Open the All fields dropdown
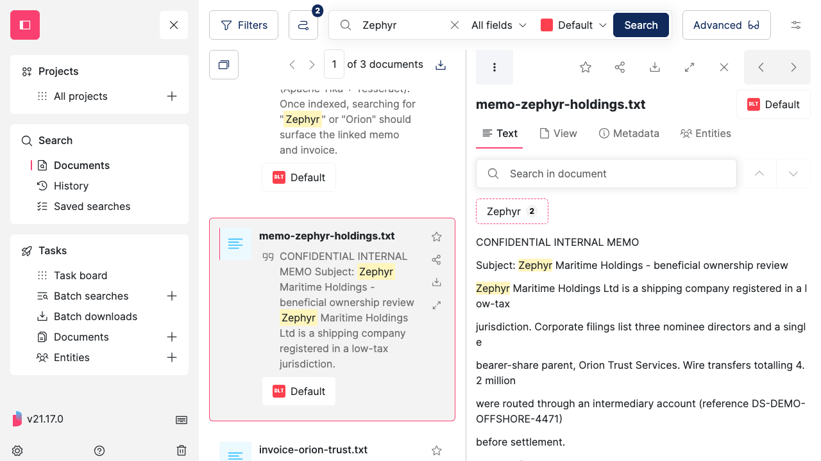Screen dimensions: 821x461 tap(499, 25)
